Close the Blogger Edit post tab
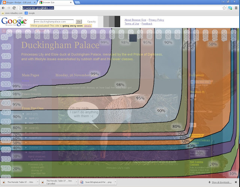 click(34, 3)
